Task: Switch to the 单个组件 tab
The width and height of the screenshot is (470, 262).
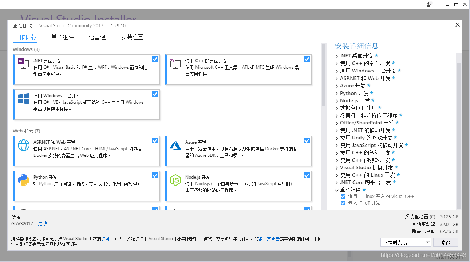Action: [x=63, y=37]
